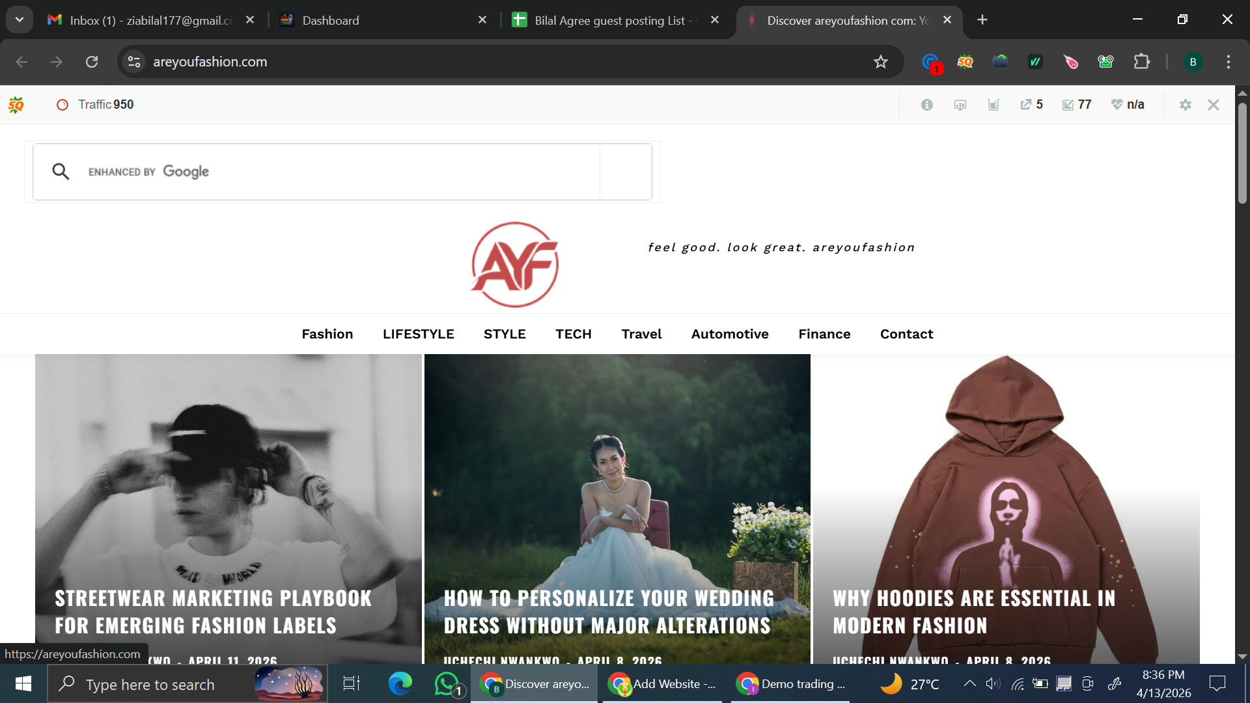Viewport: 1250px width, 703px height.
Task: Open Demo trading taskbar window
Action: [x=790, y=683]
